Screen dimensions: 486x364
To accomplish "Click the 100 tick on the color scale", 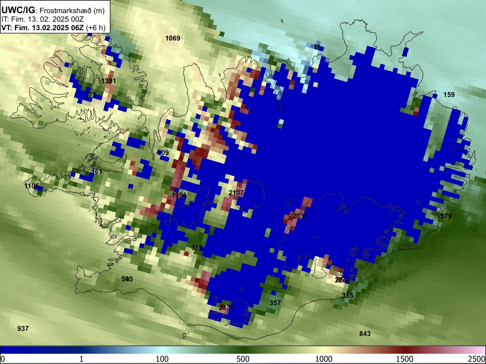I will click(x=162, y=359).
